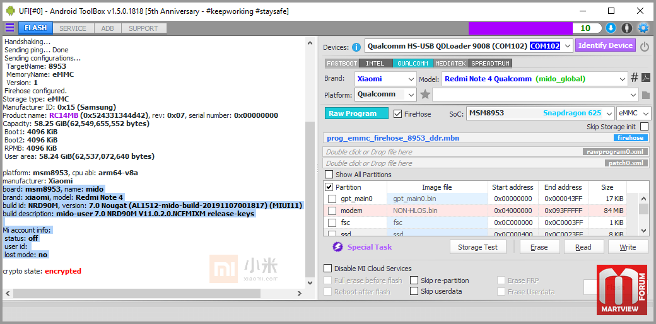The image size is (656, 324).
Task: Click the firehose loader file field
Action: point(486,138)
